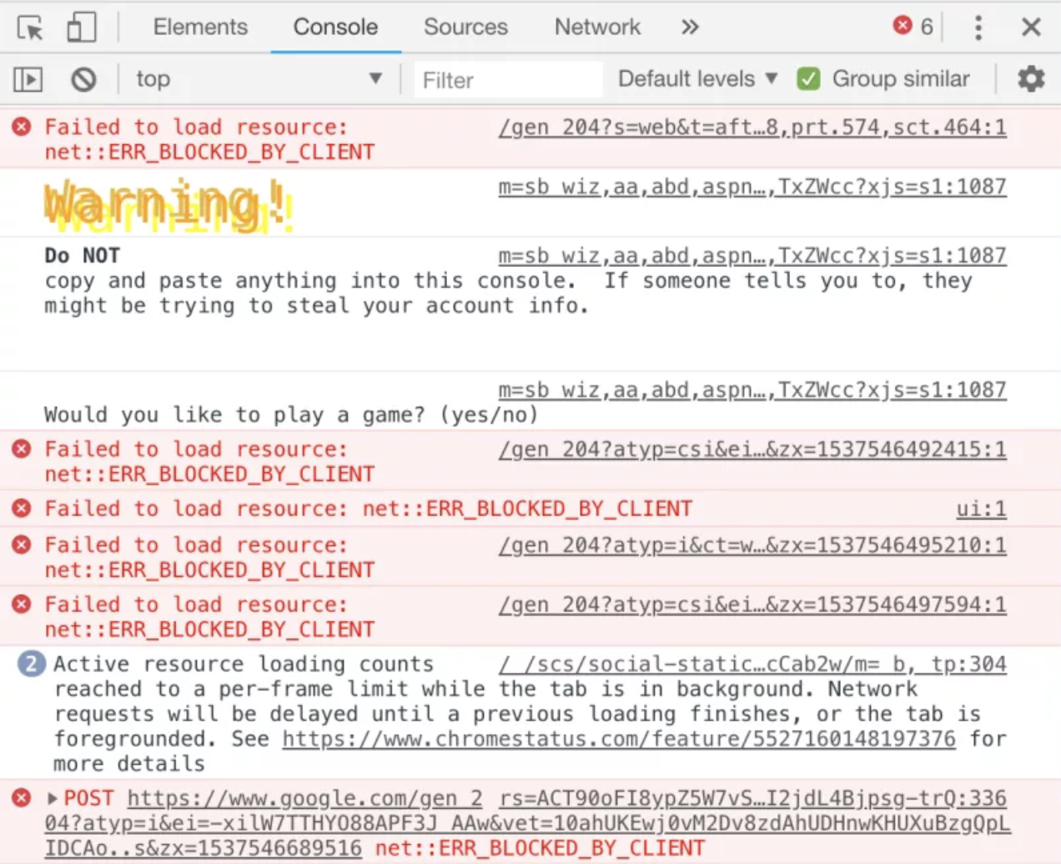Click the message count badge showing 2
The image size is (1061, 864).
[x=32, y=664]
